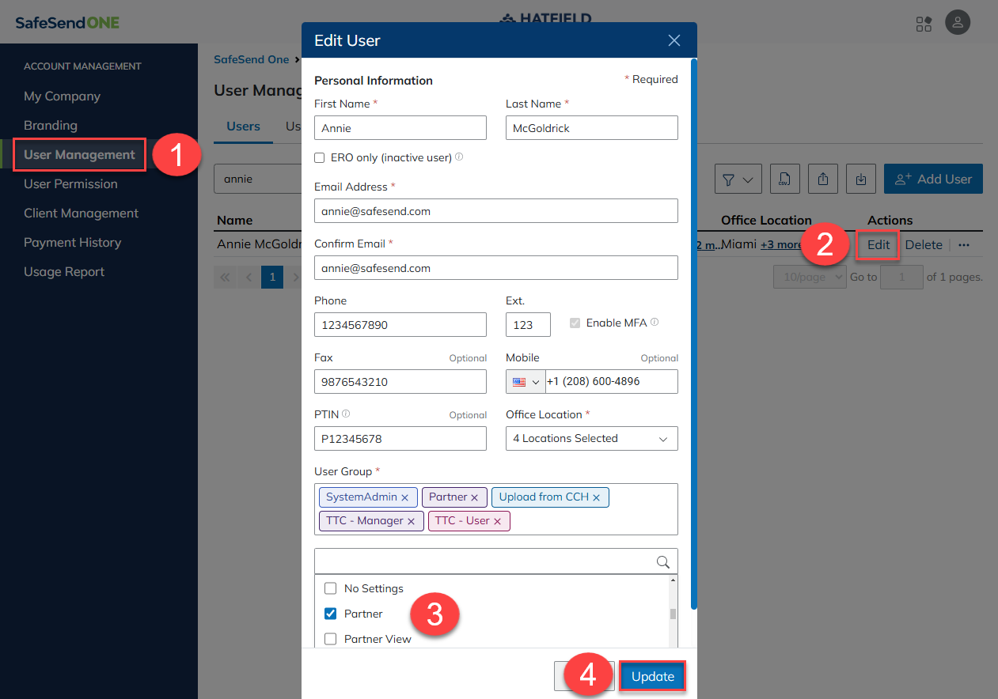Open User Permission in sidebar

[x=70, y=184]
